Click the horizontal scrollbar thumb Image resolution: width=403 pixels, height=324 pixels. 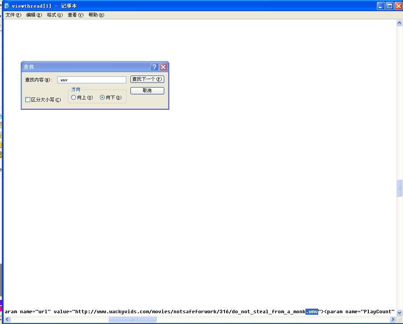tap(132, 319)
